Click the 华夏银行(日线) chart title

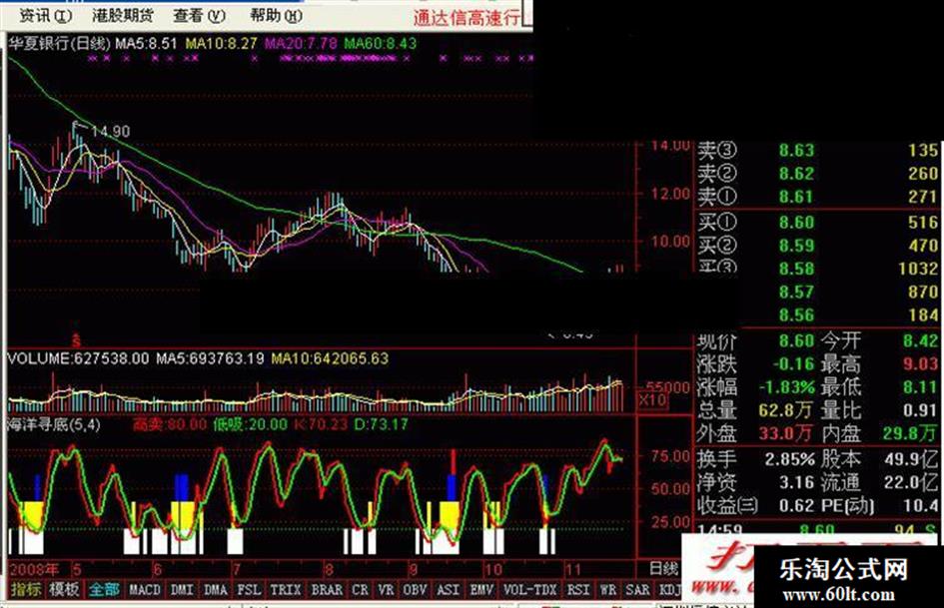coord(59,43)
